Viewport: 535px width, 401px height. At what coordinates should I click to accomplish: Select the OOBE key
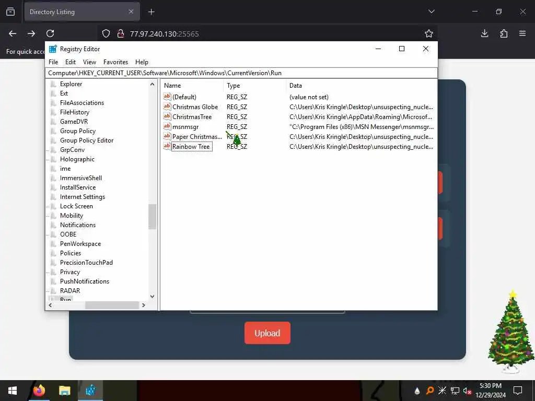click(68, 234)
